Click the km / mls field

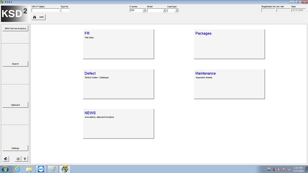point(283,10)
